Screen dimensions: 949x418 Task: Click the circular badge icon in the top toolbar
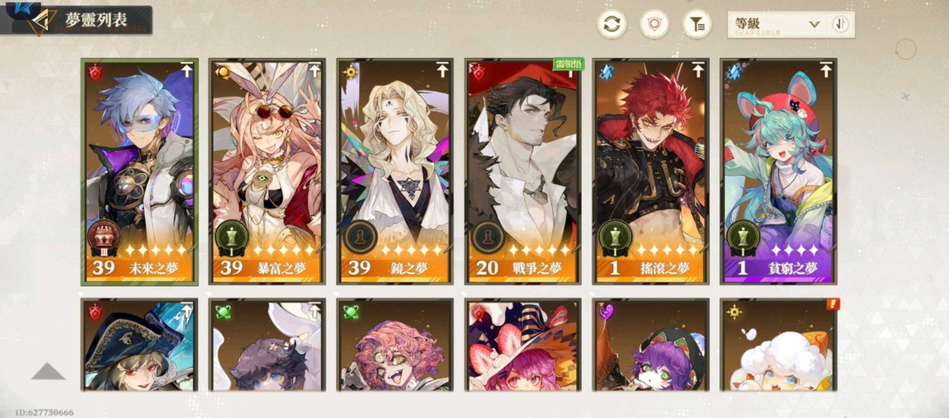point(654,24)
